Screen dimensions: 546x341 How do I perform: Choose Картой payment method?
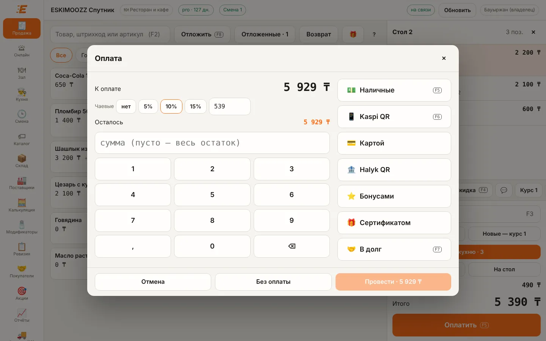(x=394, y=143)
